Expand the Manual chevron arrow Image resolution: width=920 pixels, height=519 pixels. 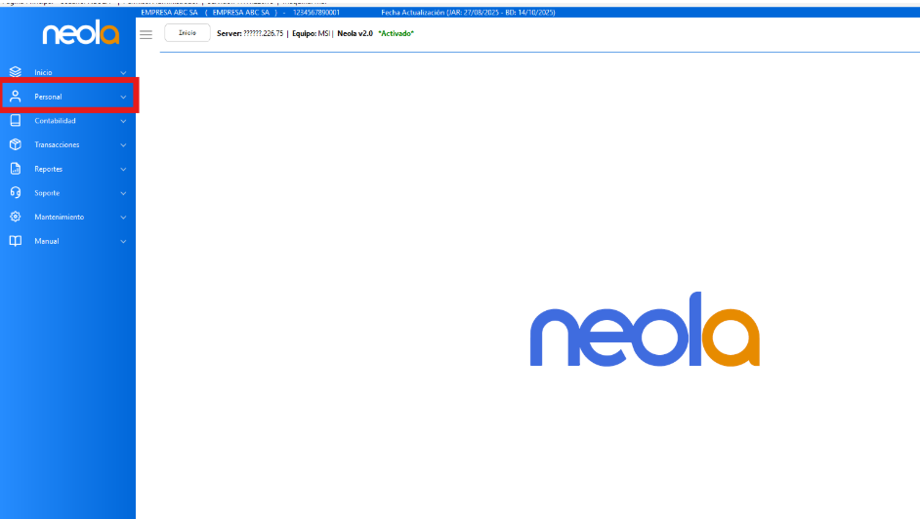pyautogui.click(x=123, y=241)
